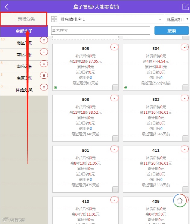This screenshot has height=224, width=190.
Task: Click the 盒子管理•大熊零食铺 page title
Action: click(96, 7)
